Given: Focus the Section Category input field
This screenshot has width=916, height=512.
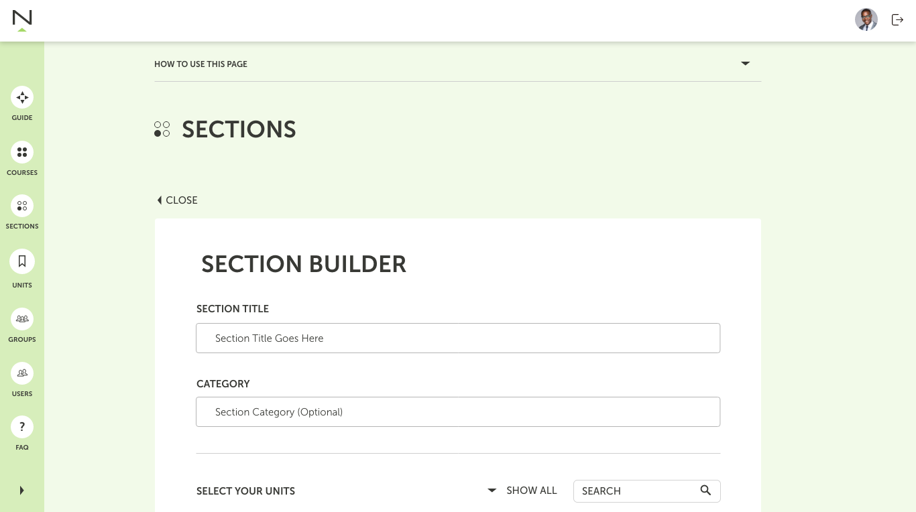Looking at the screenshot, I should 458,412.
